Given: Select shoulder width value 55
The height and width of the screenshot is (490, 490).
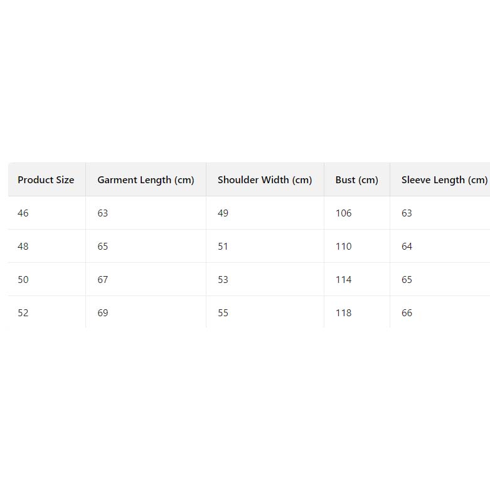Looking at the screenshot, I should pos(223,313).
